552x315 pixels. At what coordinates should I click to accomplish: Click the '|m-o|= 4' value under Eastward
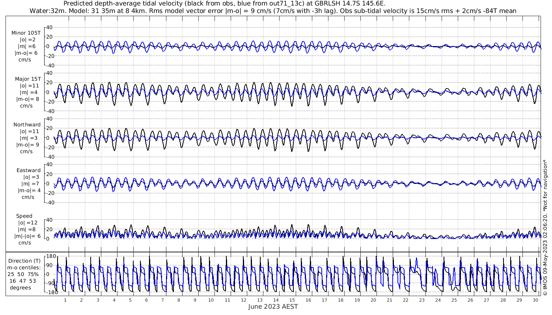(29, 191)
